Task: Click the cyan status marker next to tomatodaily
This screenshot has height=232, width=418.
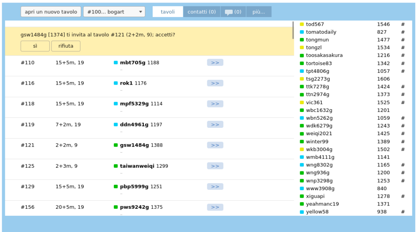Action: 302,32
